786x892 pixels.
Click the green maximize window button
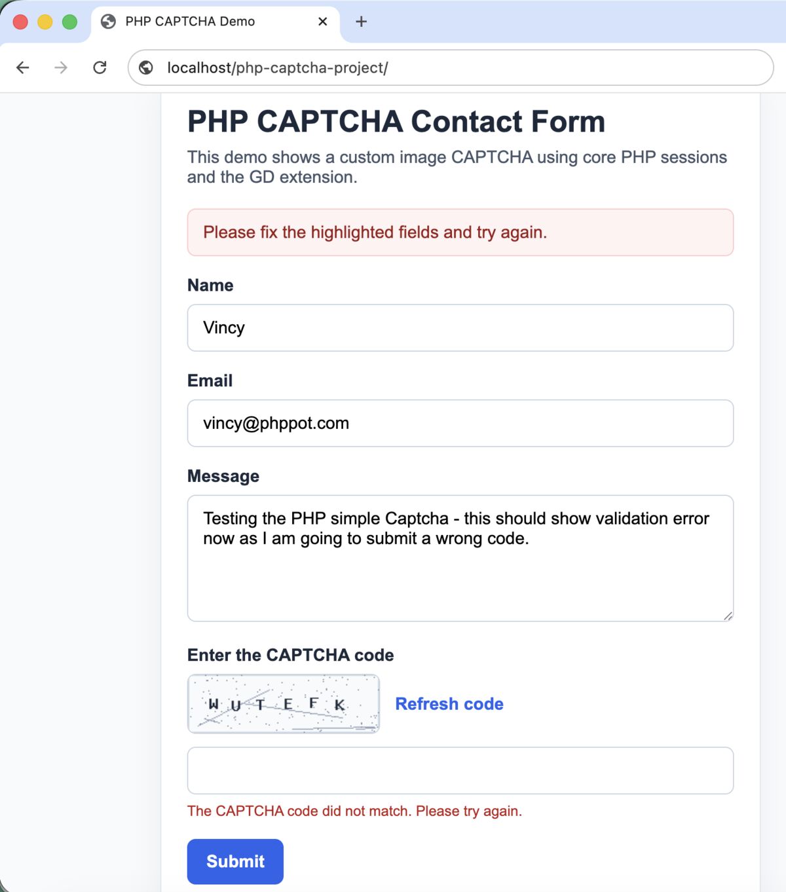tap(69, 22)
